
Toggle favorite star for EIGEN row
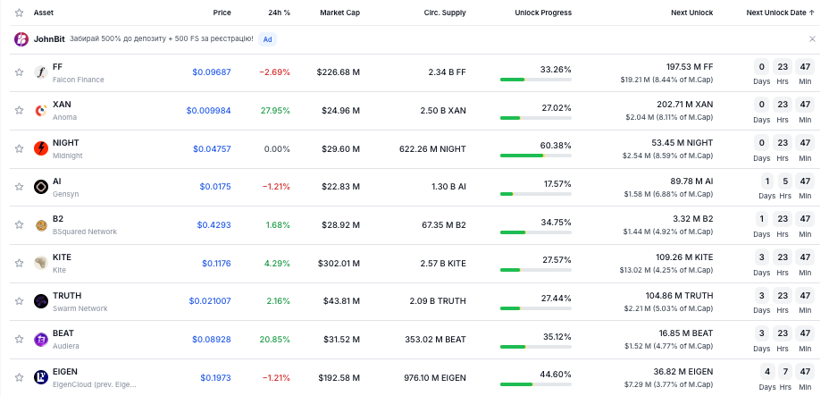pos(19,377)
